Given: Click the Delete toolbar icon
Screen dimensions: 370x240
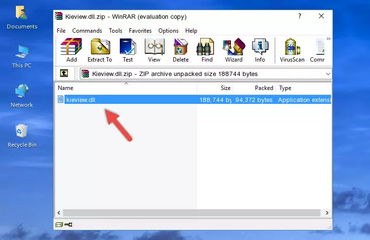Looking at the screenshot, I should point(181,51).
